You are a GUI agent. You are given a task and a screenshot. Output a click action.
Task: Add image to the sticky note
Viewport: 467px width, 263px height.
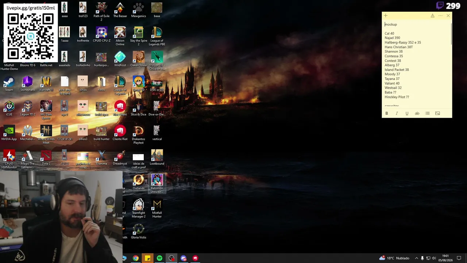pos(437,113)
